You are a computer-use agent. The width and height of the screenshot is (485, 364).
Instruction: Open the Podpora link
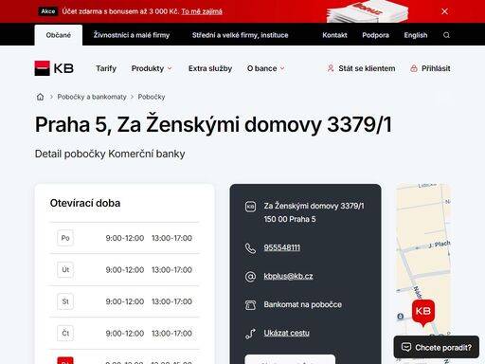click(x=375, y=35)
